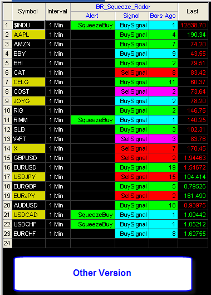Click the cyan BuySignal cell for JOYG
The image size is (211, 295).
point(132,101)
